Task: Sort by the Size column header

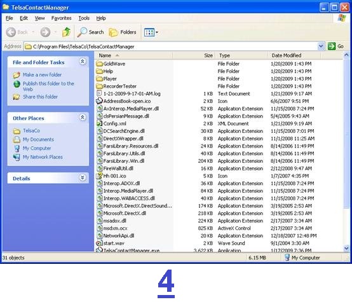Action: click(194, 55)
